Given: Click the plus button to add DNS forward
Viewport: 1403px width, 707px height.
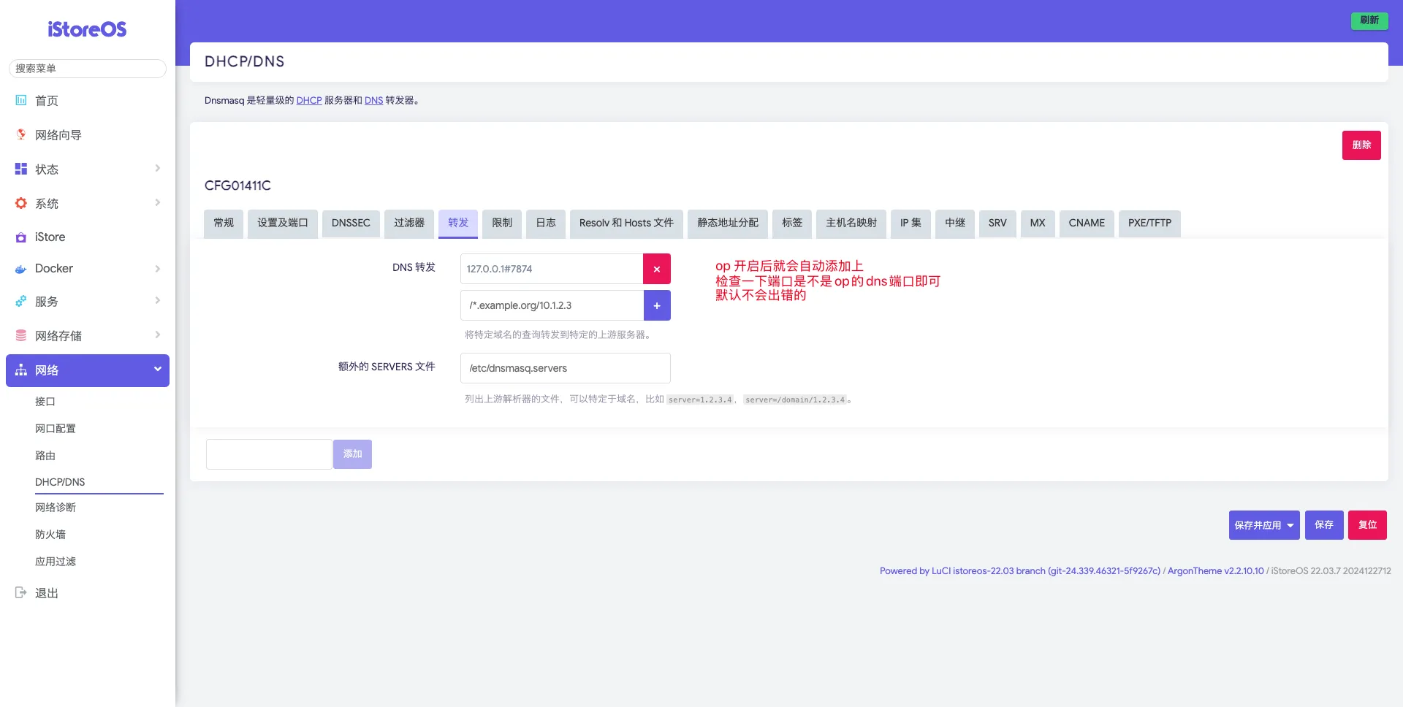Looking at the screenshot, I should pyautogui.click(x=656, y=305).
